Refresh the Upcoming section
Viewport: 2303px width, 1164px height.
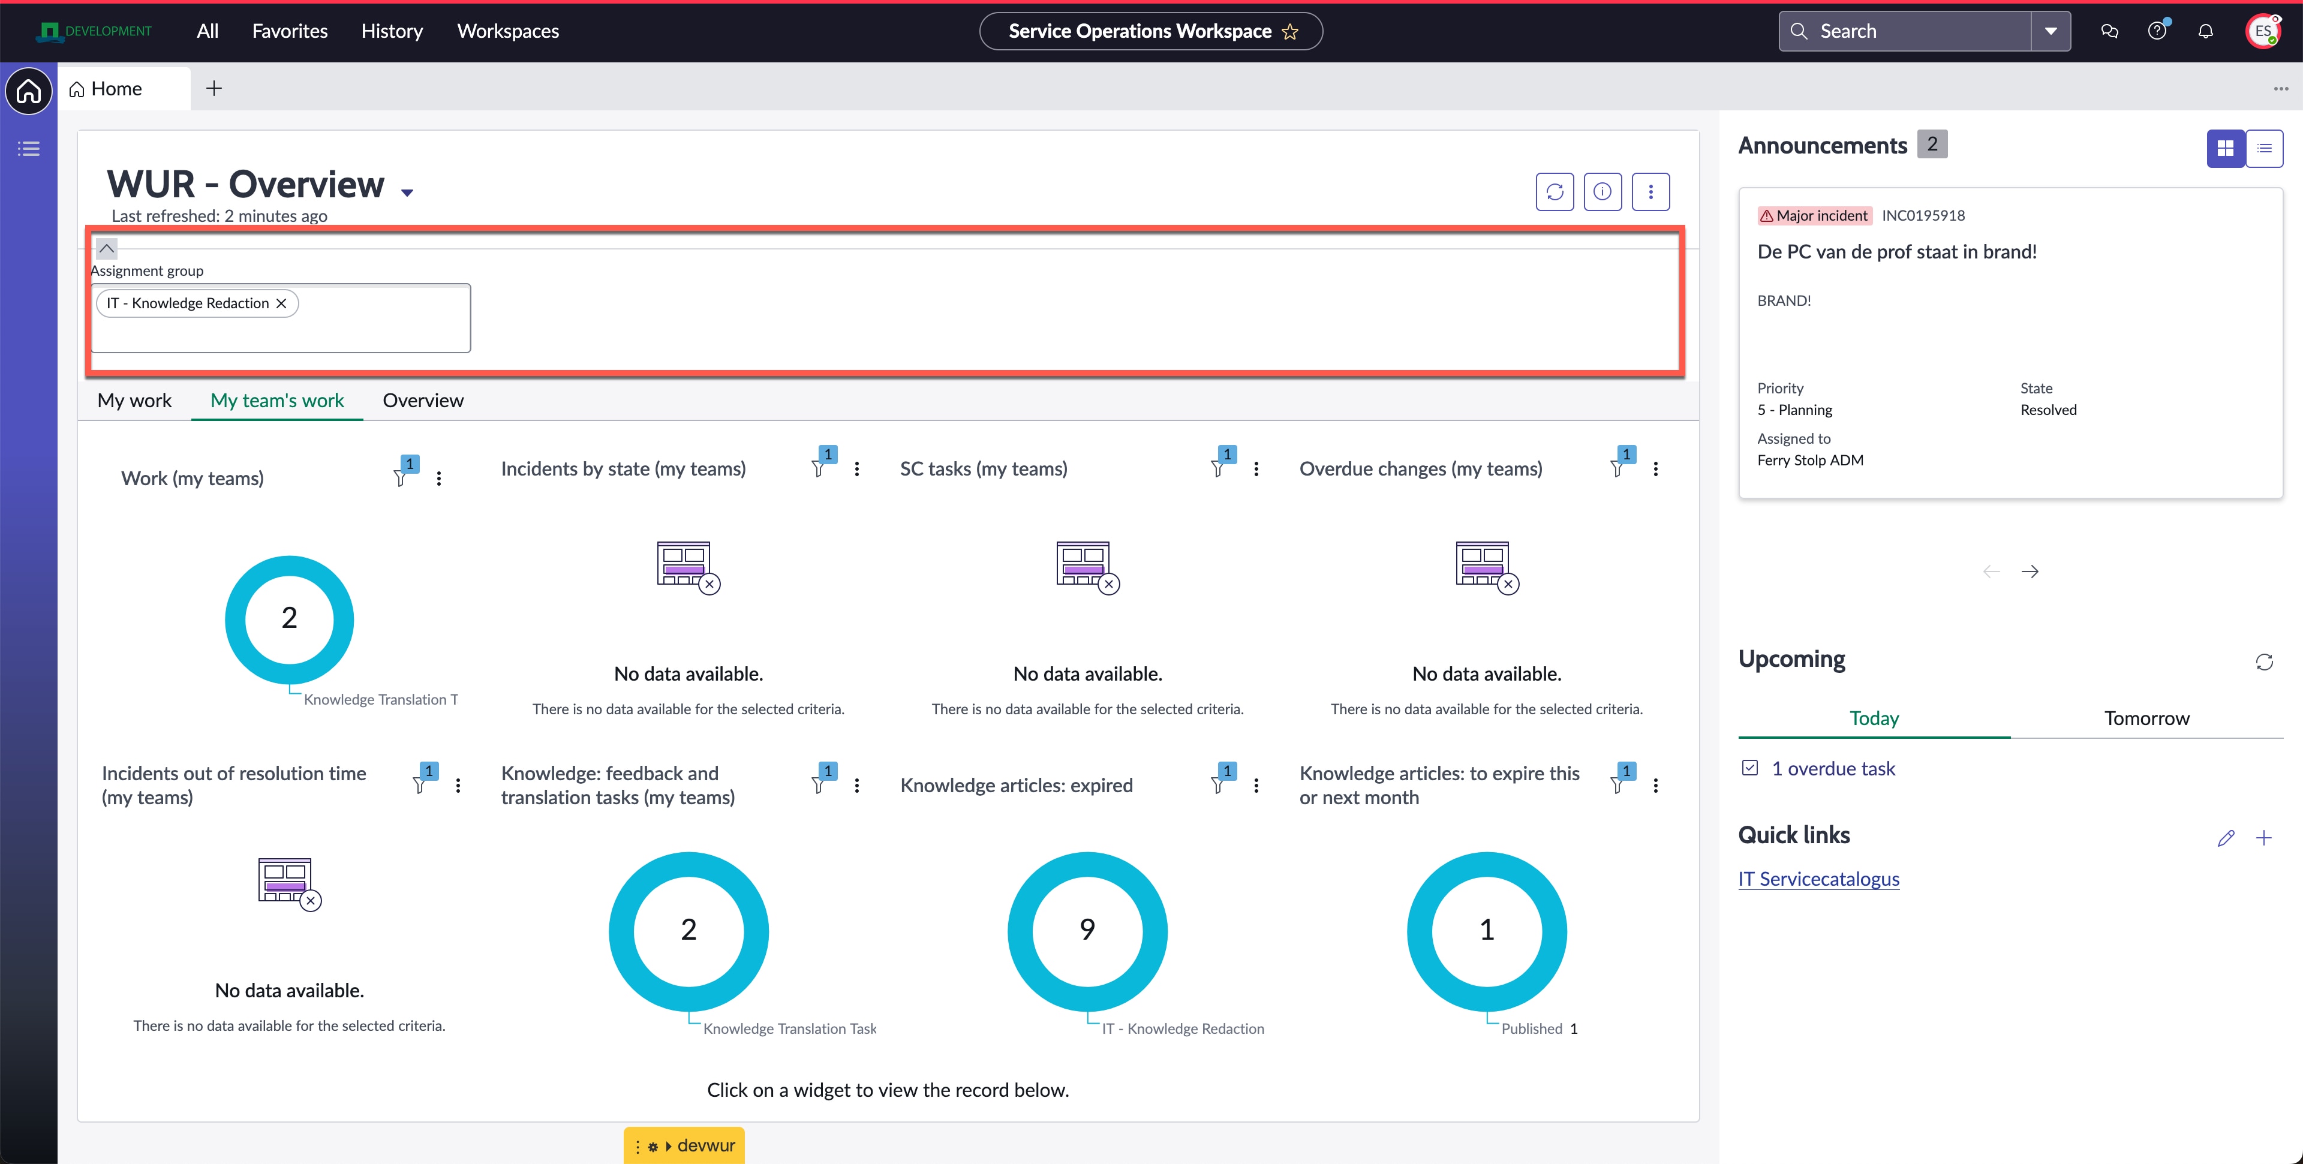tap(2263, 661)
